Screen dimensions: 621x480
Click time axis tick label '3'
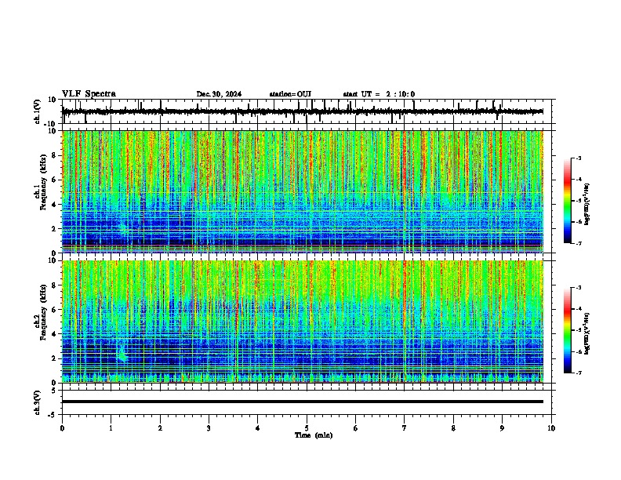209,428
